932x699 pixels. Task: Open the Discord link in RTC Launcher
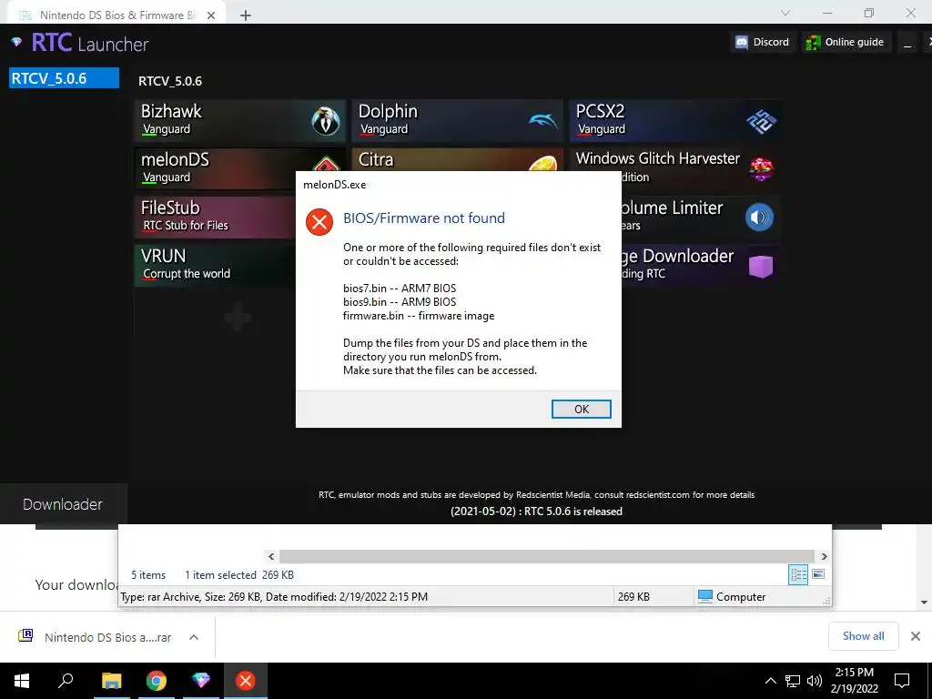[x=763, y=42]
